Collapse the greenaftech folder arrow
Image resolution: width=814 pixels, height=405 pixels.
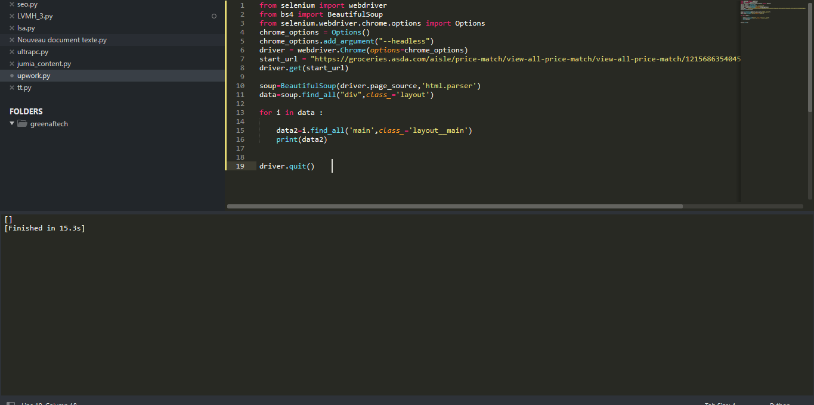click(x=12, y=123)
